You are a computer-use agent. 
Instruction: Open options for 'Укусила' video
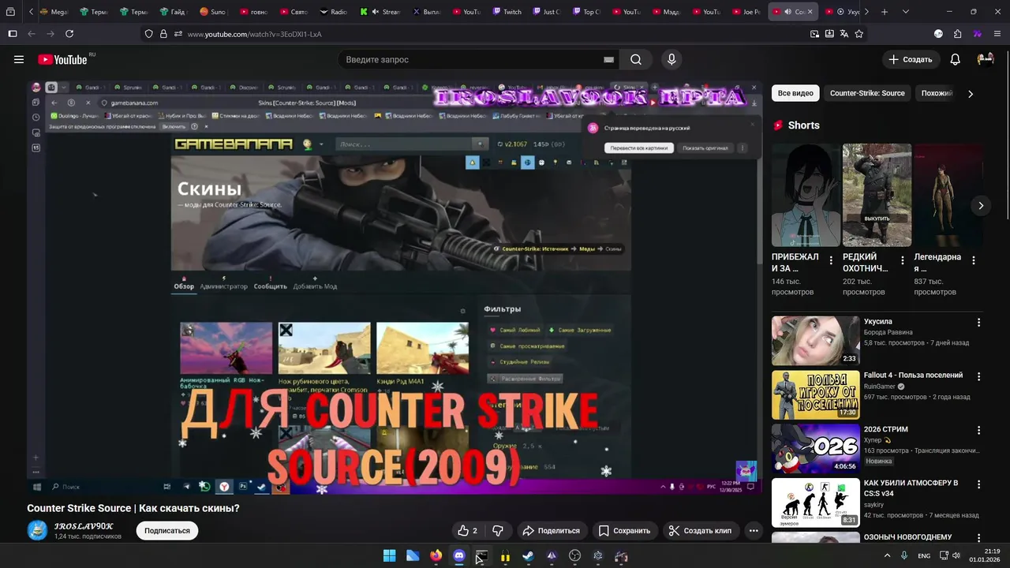pos(978,323)
